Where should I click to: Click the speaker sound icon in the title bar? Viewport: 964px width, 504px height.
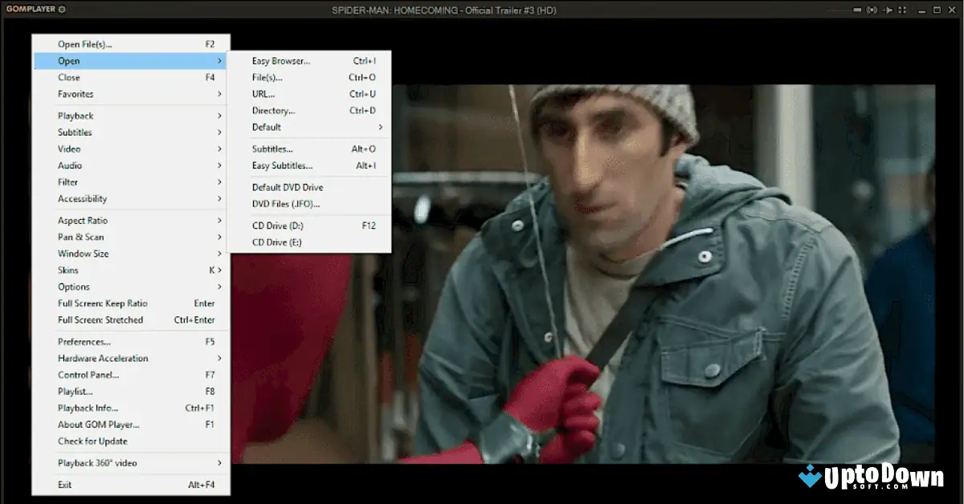[x=872, y=10]
